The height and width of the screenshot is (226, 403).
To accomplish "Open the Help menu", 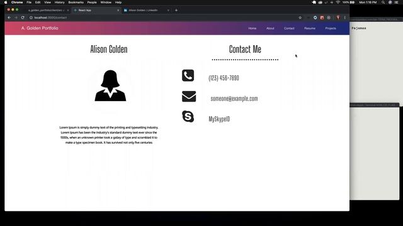I will (118, 3).
